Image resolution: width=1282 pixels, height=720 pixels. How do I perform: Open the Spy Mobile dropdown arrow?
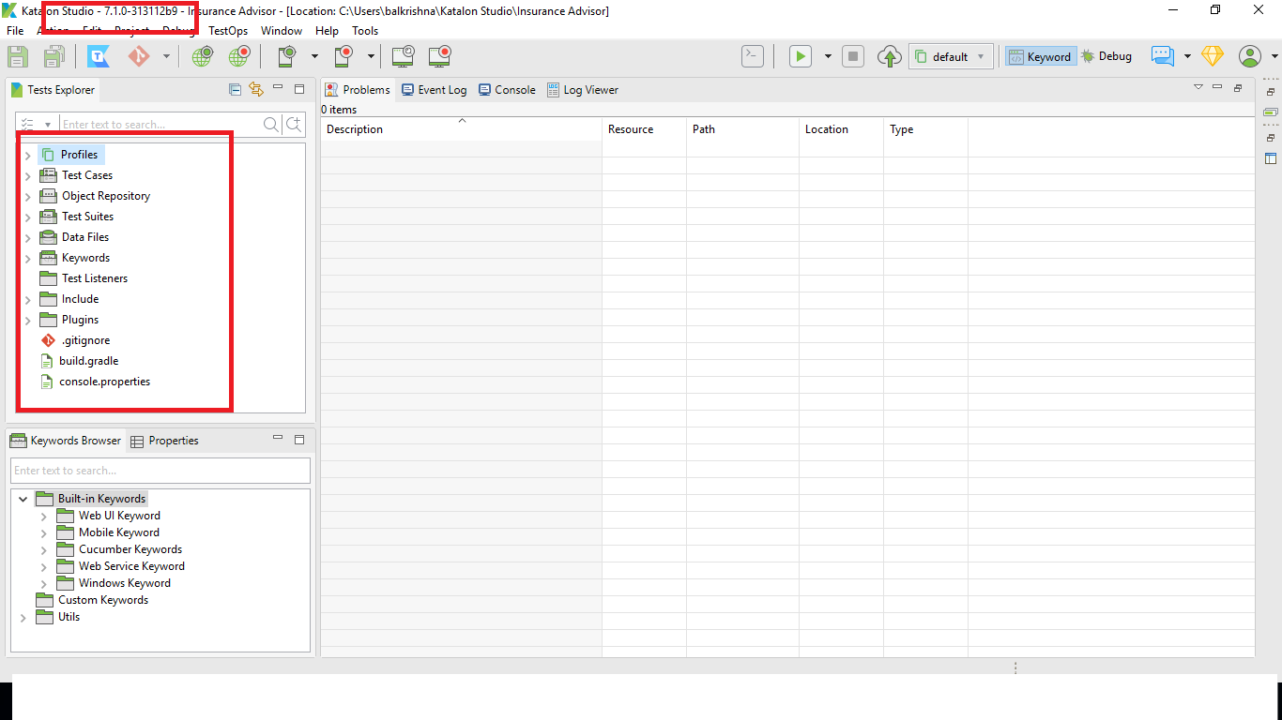[x=314, y=56]
